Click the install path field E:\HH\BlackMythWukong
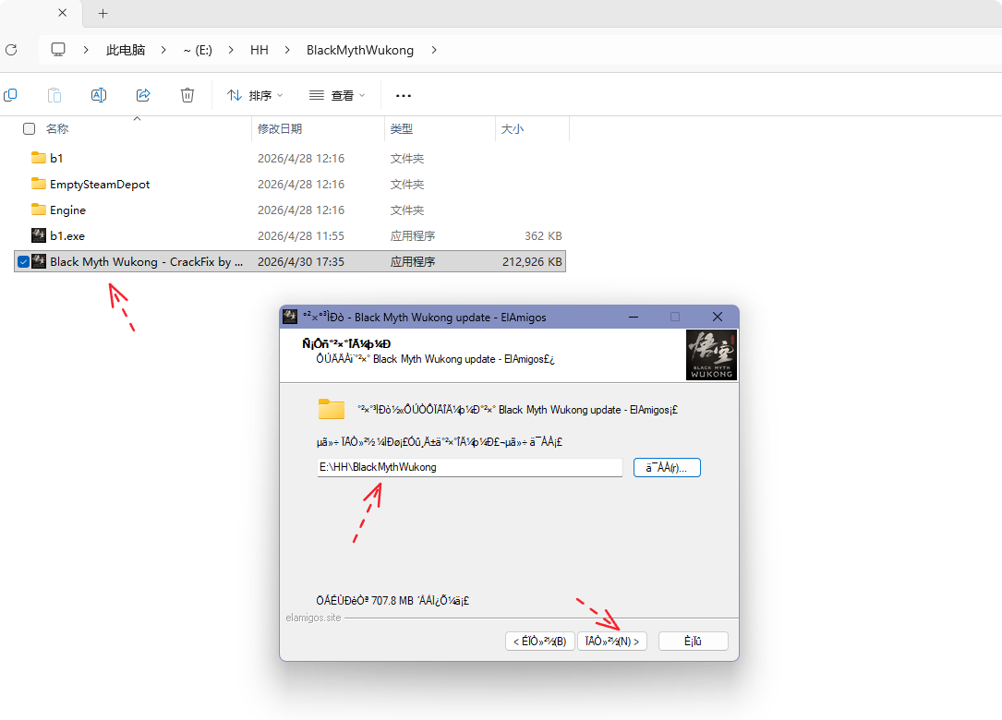 click(x=470, y=467)
